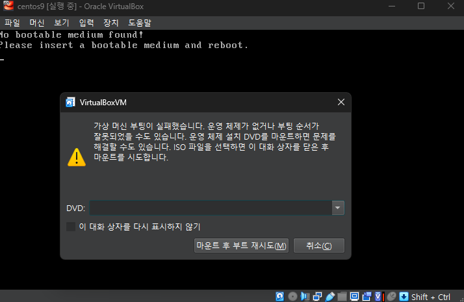Click the shared folders status icon
Image resolution: width=464 pixels, height=302 pixels.
pos(342,296)
